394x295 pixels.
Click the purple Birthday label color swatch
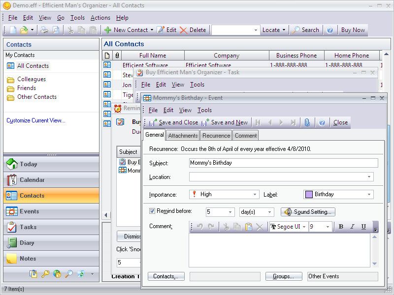(309, 195)
